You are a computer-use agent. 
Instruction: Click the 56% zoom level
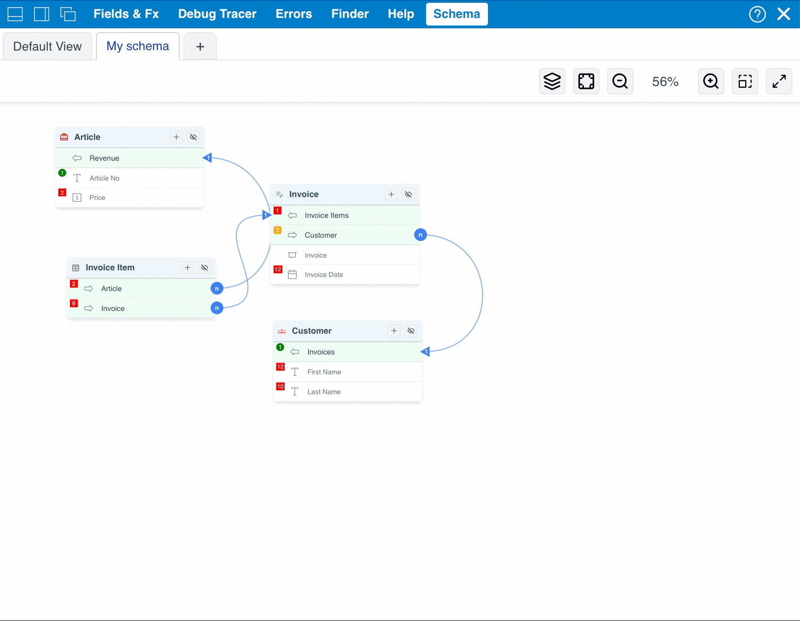(x=665, y=82)
